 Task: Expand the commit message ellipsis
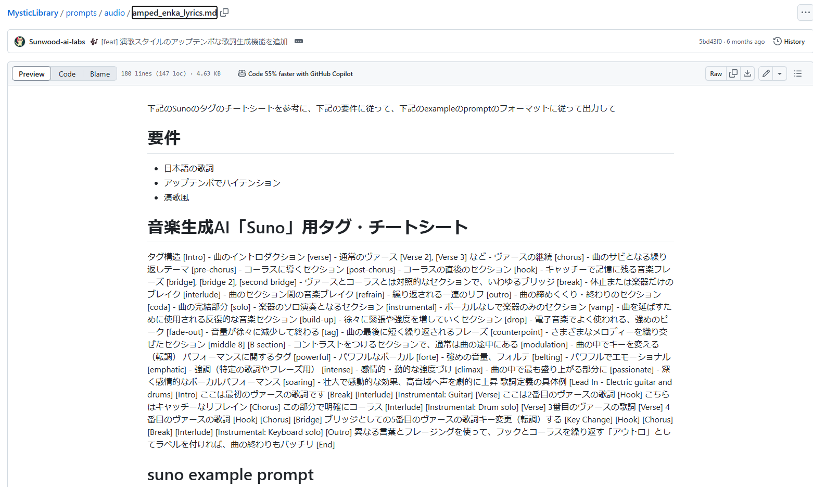299,41
